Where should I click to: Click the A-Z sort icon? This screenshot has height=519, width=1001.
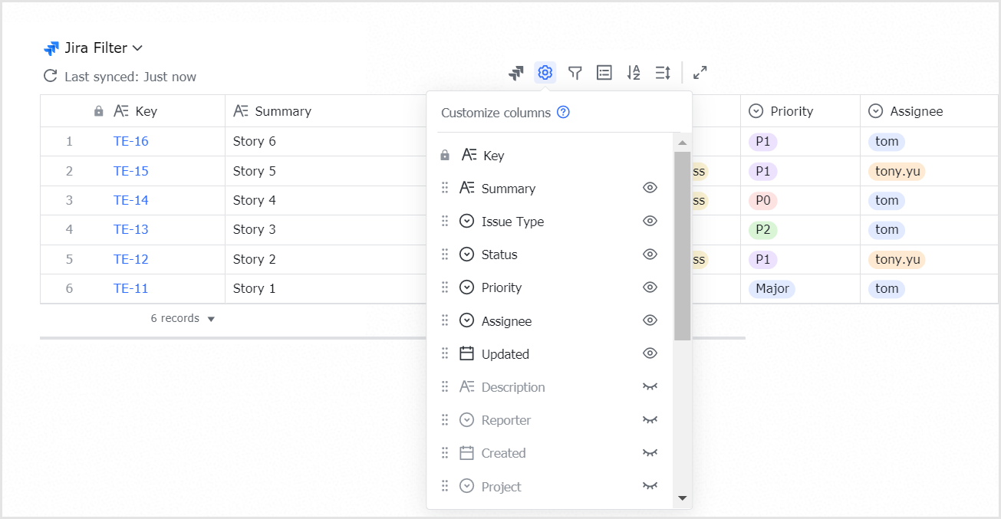634,72
